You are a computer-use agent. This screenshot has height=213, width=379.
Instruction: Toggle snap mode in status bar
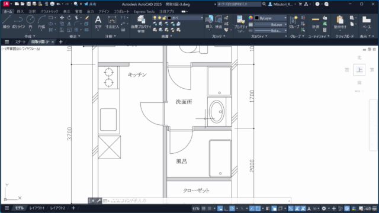[x=210, y=208]
